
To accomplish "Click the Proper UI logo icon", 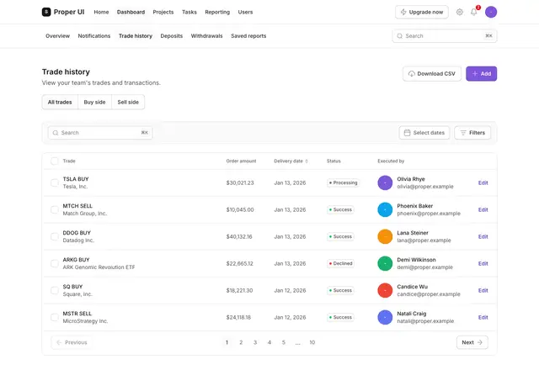I will click(46, 12).
